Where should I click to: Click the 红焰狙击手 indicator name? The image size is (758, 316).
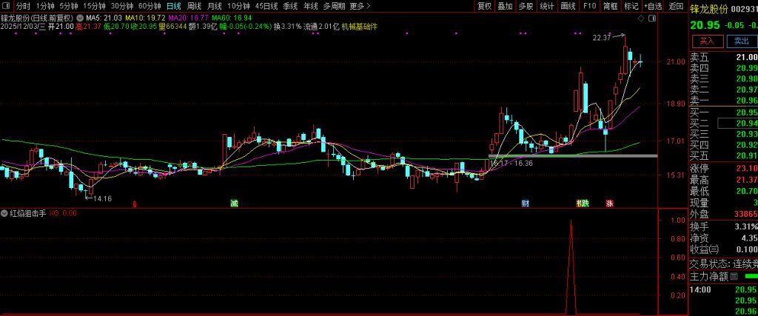pyautogui.click(x=27, y=213)
